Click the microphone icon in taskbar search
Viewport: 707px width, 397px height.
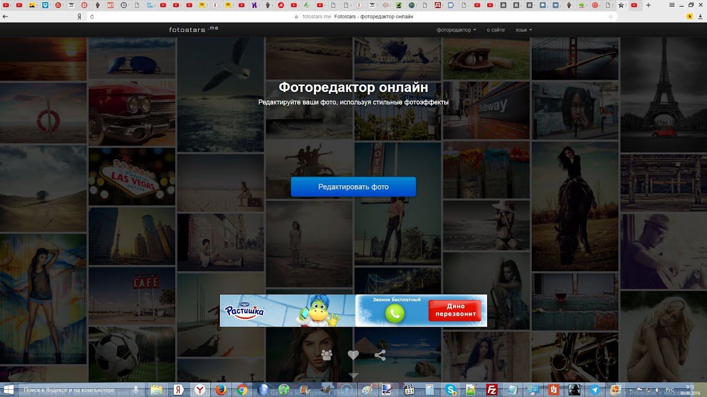tap(135, 390)
